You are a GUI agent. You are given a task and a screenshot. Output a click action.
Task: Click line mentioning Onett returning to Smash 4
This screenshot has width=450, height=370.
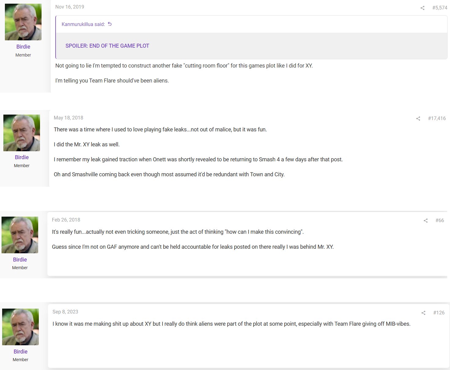[x=198, y=159]
